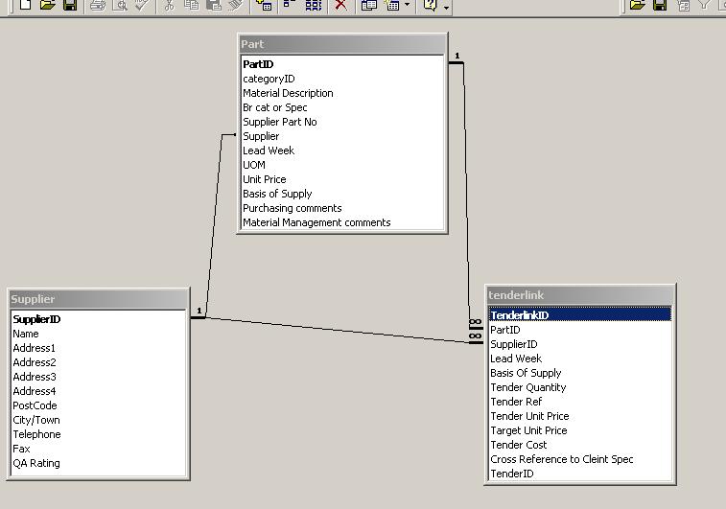This screenshot has width=726, height=509.
Task: Click the Open folder icon in right-hand toolbar
Action: tap(638, 5)
